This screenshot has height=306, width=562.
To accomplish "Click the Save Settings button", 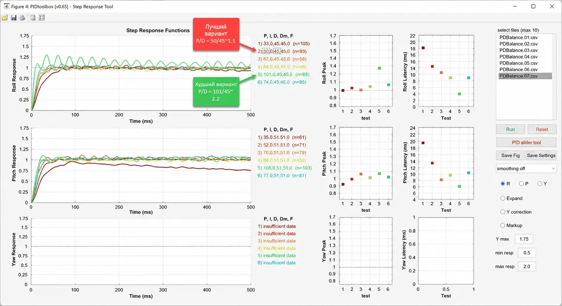I will click(x=541, y=156).
